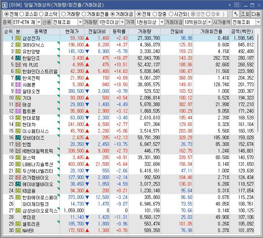The image size is (263, 238).
Task: Sort by 종목명 column header
Action: pos(40,31)
